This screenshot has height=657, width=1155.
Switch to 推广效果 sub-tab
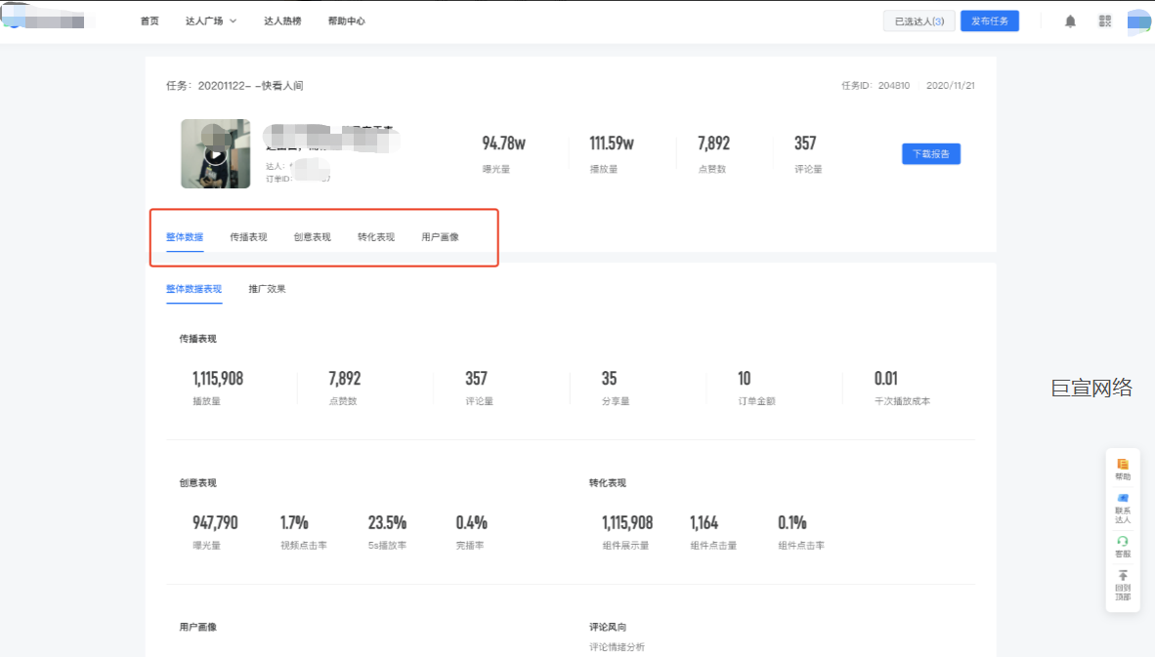point(267,289)
